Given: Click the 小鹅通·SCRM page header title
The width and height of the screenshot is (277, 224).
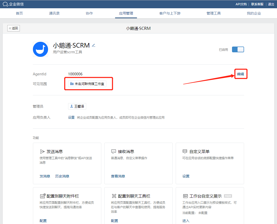Looking at the screenshot, I should [138, 28].
